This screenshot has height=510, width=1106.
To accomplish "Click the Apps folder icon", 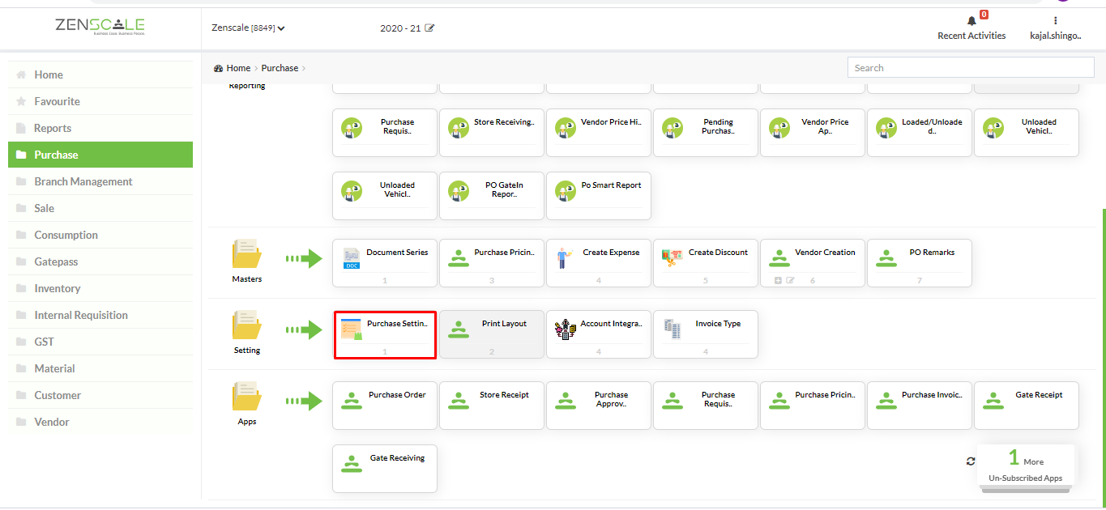I will coord(246,395).
